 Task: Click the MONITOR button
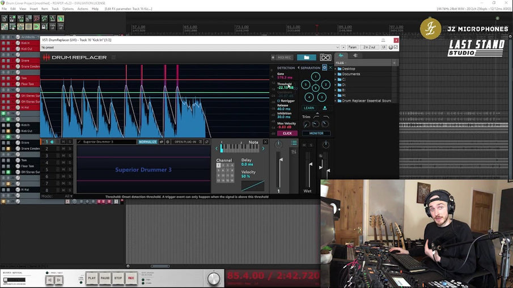(316, 133)
